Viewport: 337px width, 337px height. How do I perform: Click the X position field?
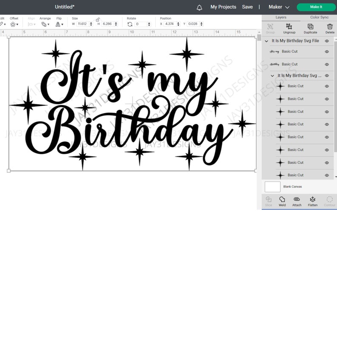pyautogui.click(x=170, y=24)
